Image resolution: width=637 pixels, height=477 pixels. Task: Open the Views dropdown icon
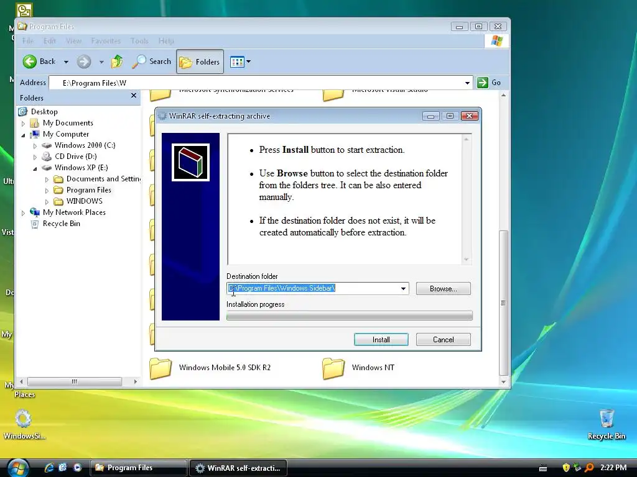coord(240,61)
